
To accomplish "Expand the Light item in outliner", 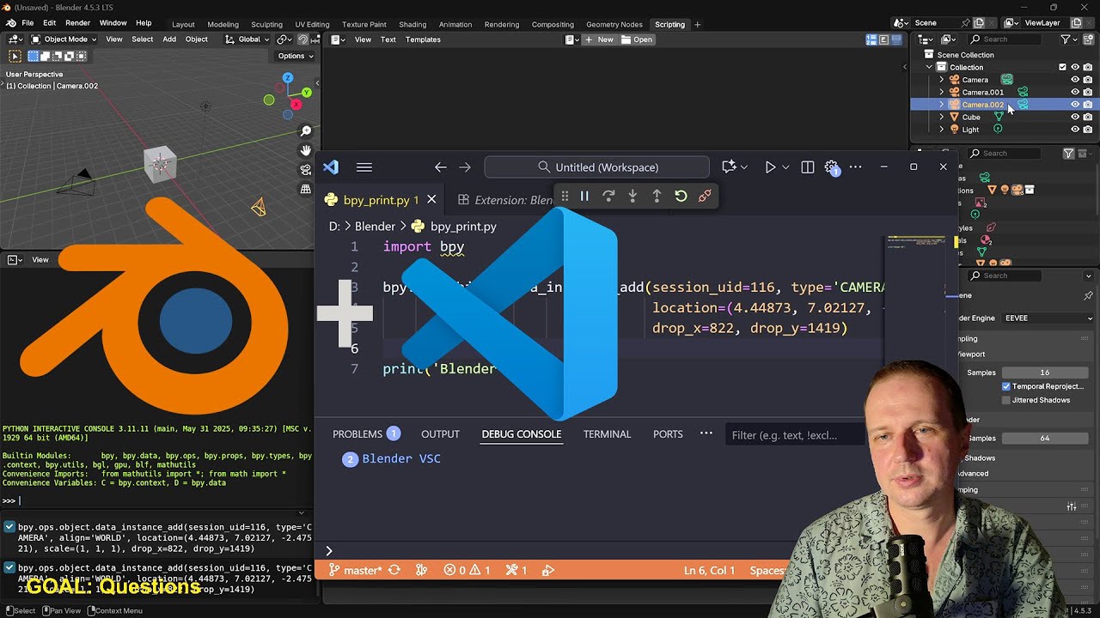I will 941,130.
